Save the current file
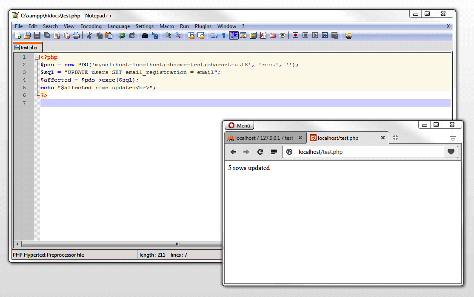 (36, 35)
